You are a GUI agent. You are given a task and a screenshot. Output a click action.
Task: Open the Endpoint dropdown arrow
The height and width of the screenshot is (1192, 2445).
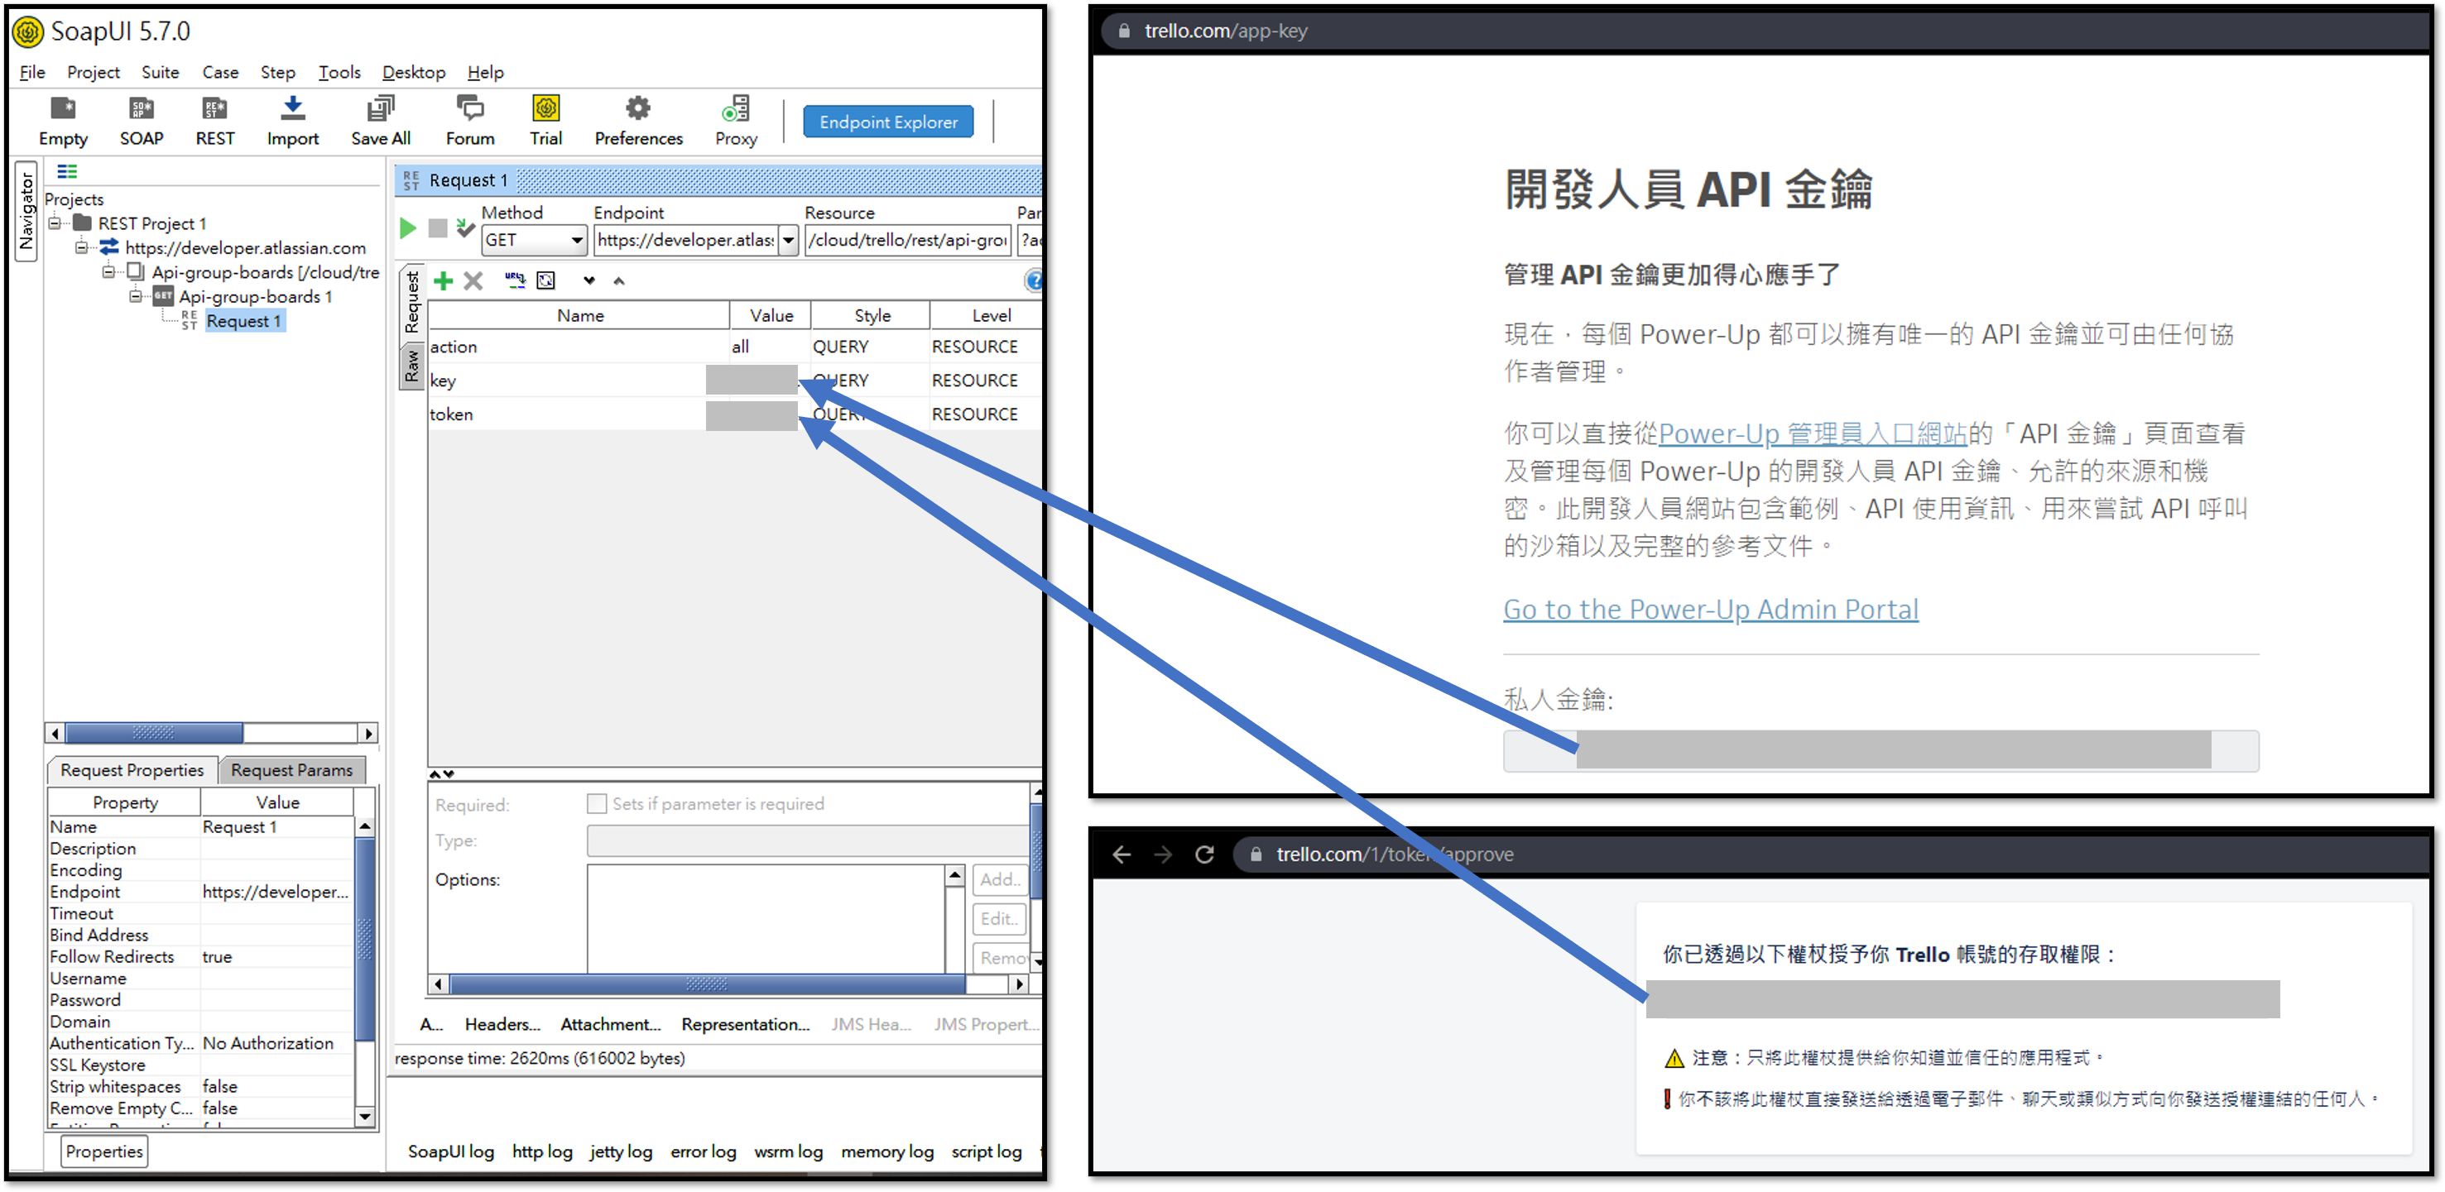pos(788,241)
